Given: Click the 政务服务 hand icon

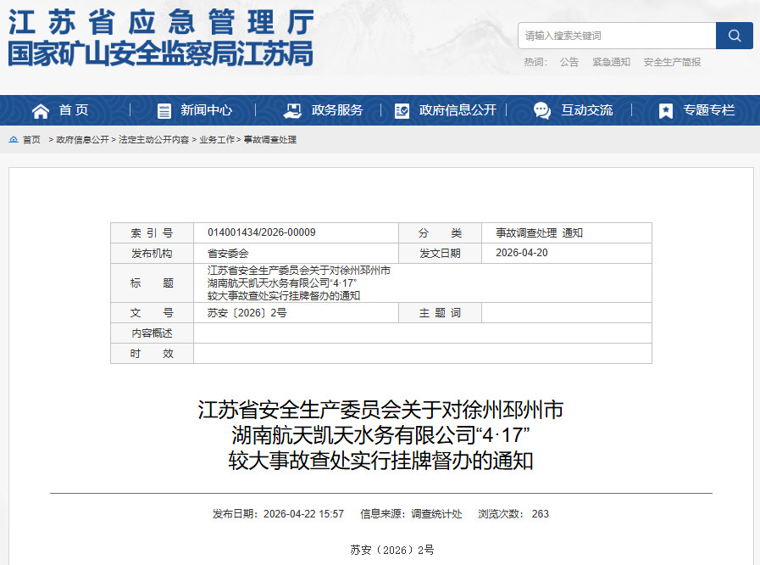Looking at the screenshot, I should pos(292,110).
